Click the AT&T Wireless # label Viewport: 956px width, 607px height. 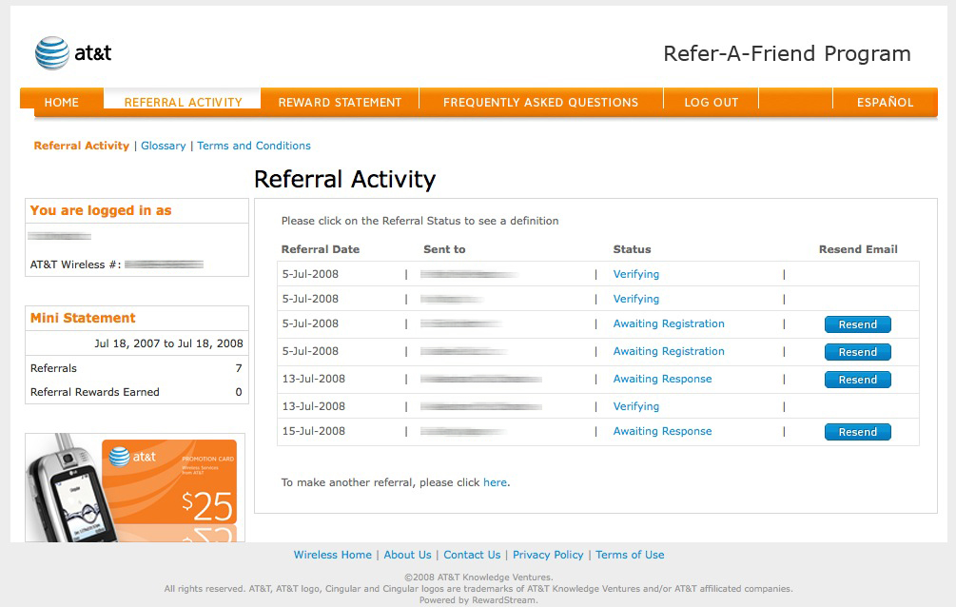75,264
